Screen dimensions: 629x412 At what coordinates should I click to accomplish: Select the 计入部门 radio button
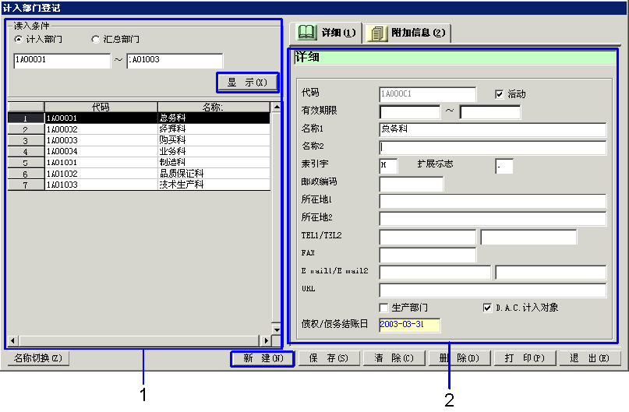coord(19,39)
